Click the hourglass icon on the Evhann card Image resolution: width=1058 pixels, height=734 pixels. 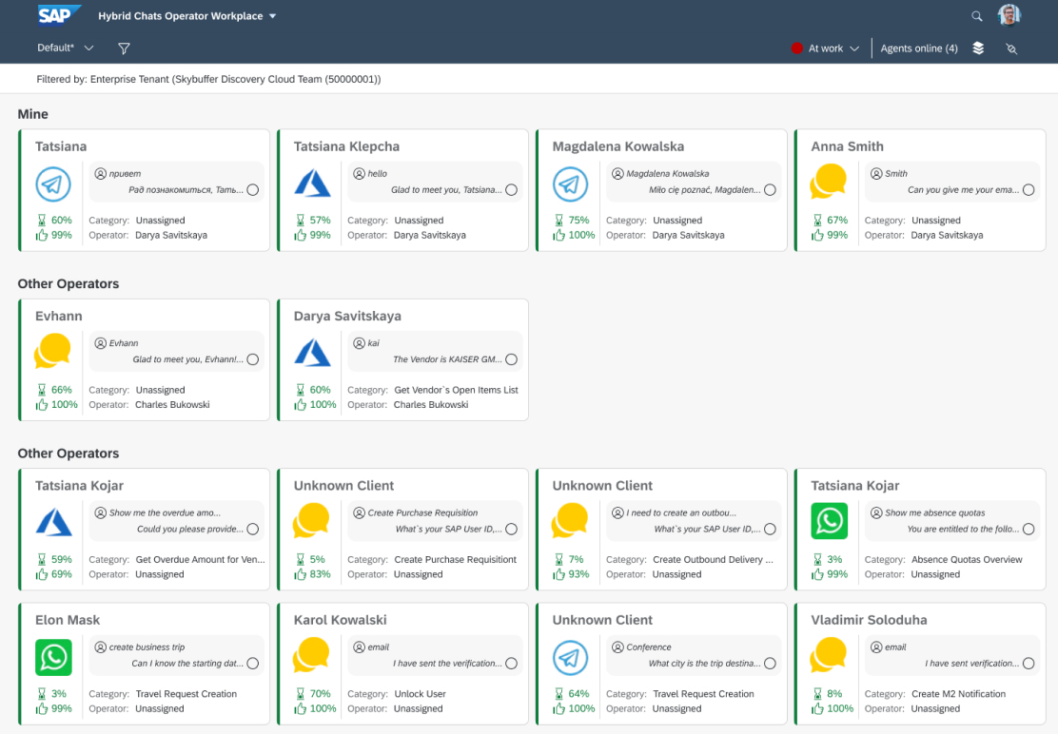click(x=42, y=390)
